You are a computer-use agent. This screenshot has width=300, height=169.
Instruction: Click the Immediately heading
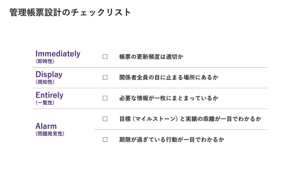(x=58, y=54)
